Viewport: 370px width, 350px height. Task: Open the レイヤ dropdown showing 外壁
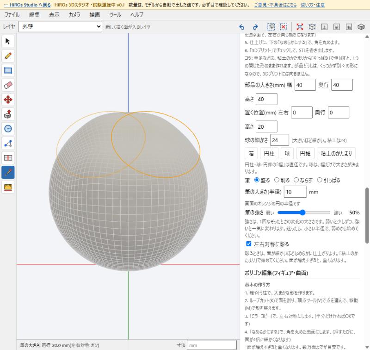tap(60, 27)
